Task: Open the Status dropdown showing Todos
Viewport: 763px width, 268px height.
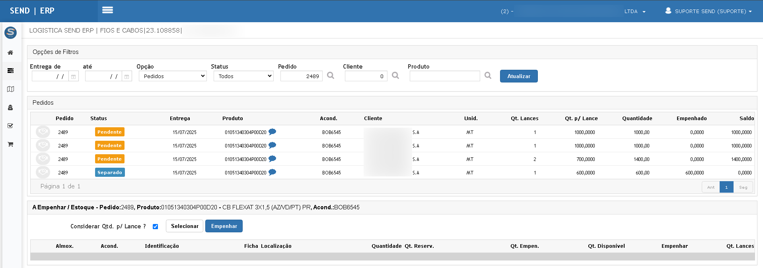Action: [x=243, y=76]
